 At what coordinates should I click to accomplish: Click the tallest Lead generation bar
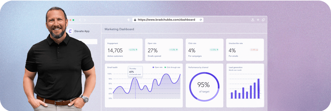258,88
